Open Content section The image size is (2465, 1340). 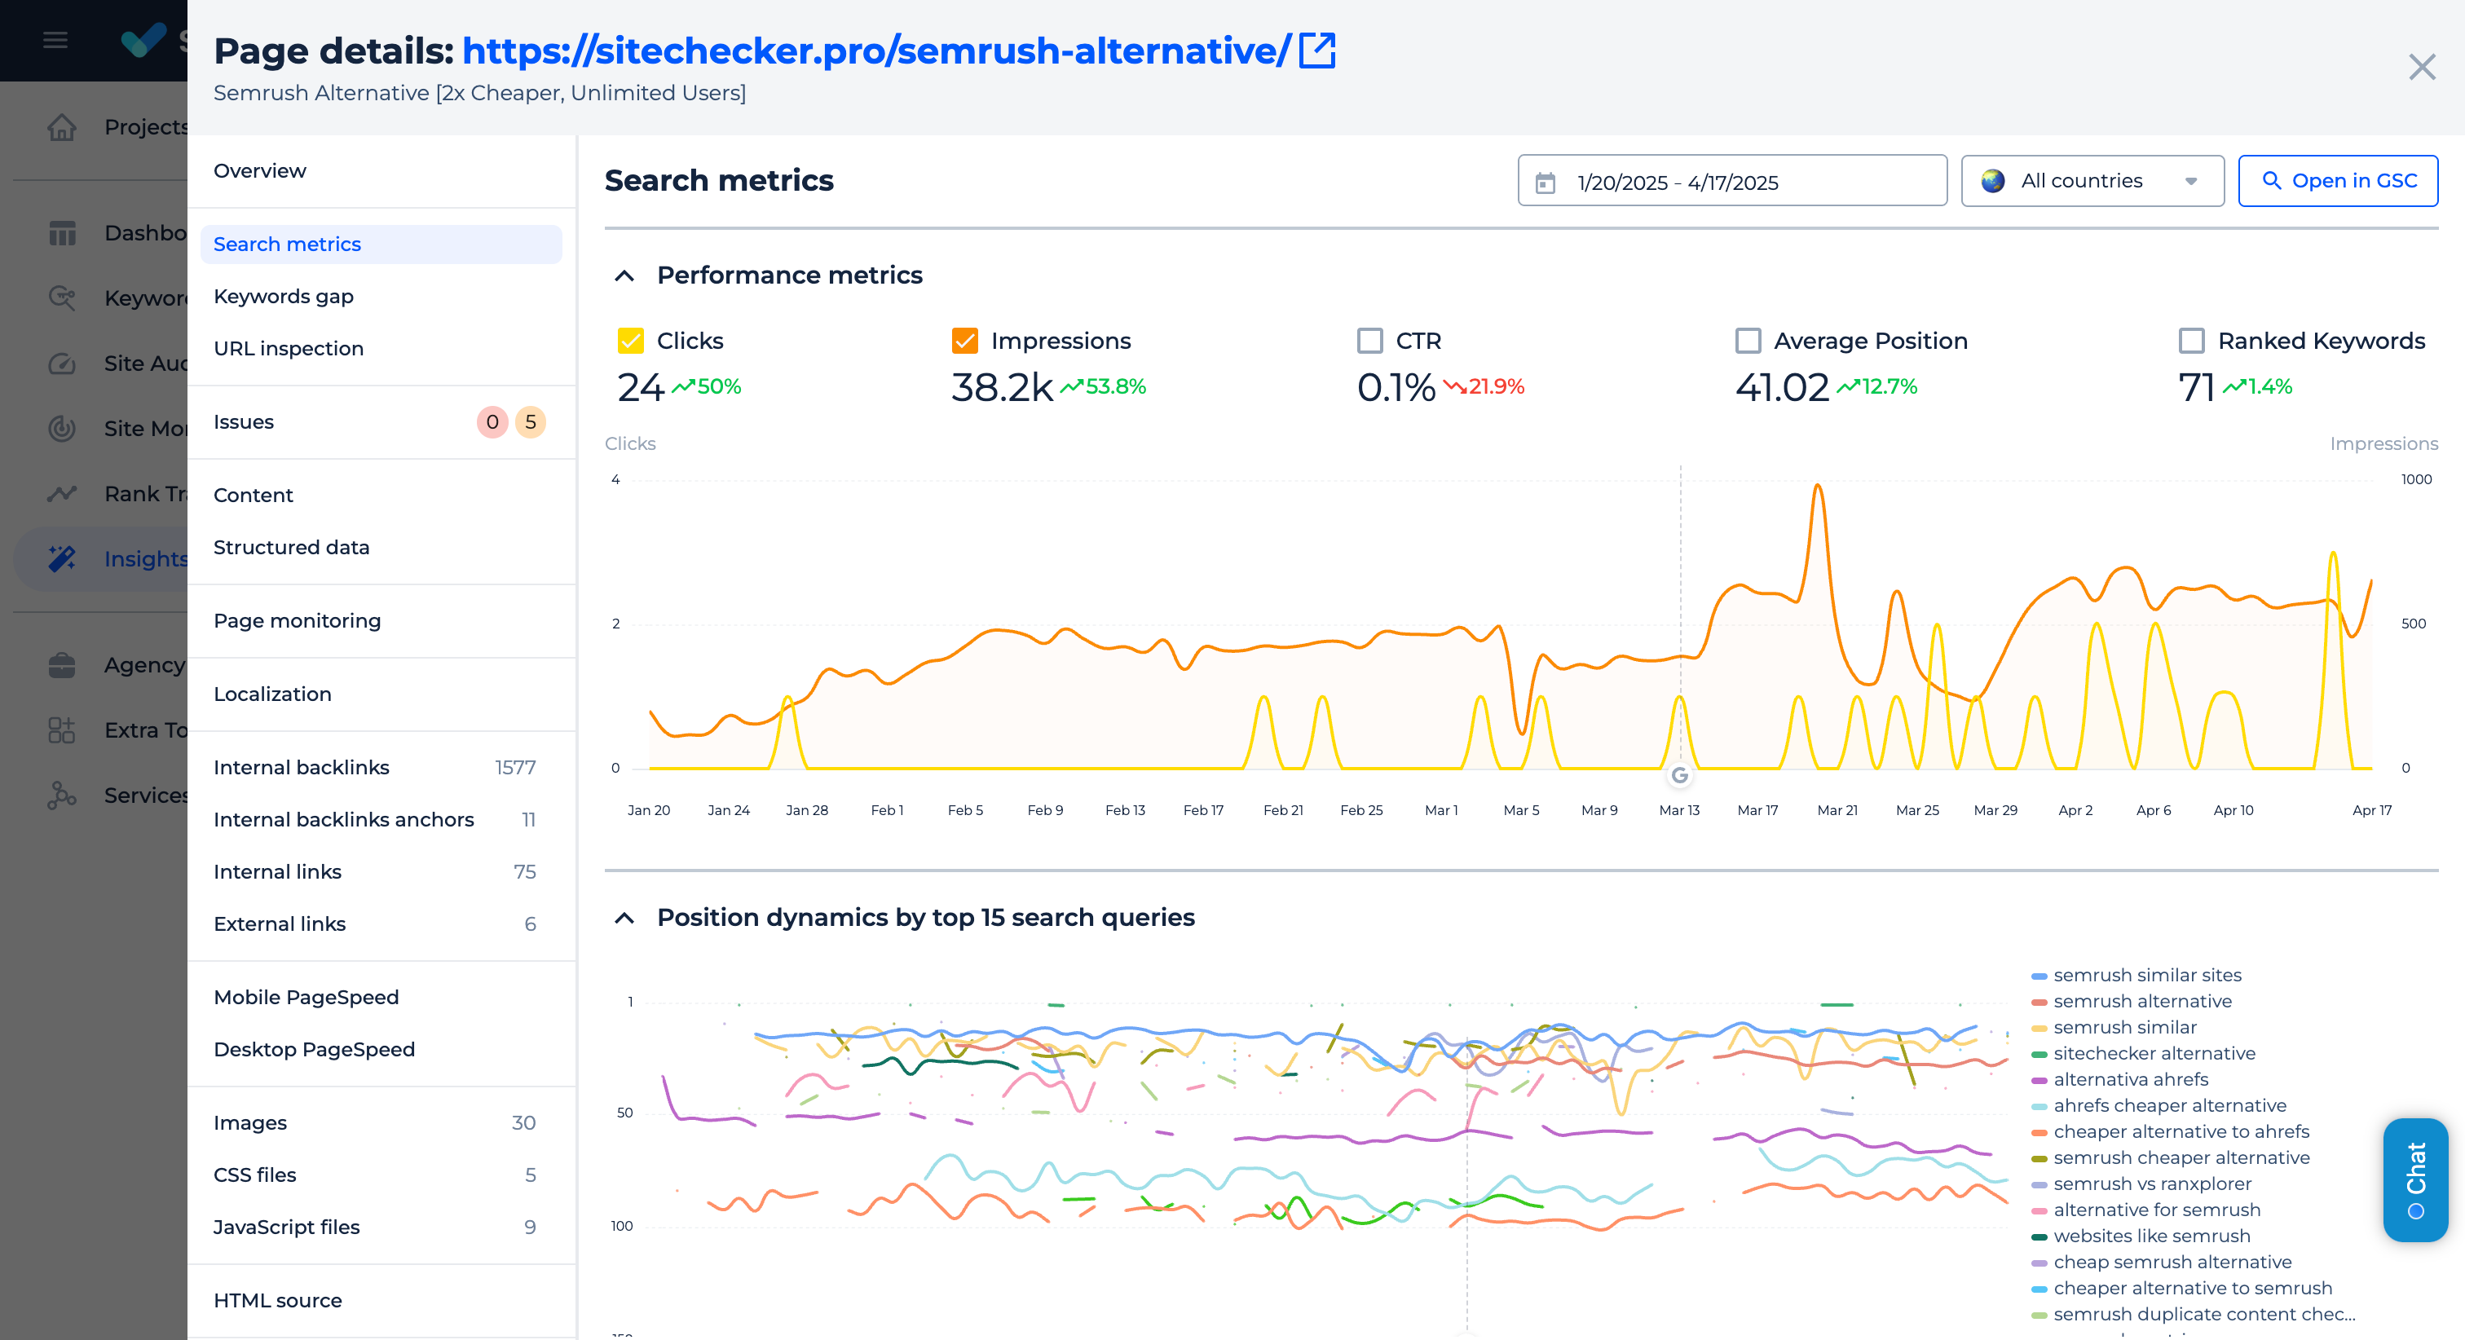click(x=253, y=495)
